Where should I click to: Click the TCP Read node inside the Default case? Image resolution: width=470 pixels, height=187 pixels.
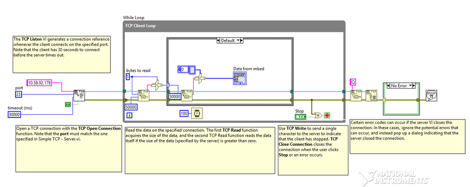click(186, 95)
